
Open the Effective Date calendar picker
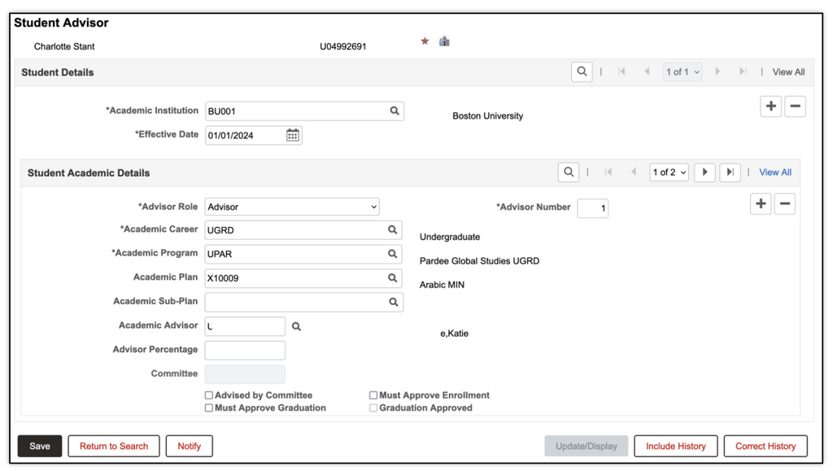292,135
